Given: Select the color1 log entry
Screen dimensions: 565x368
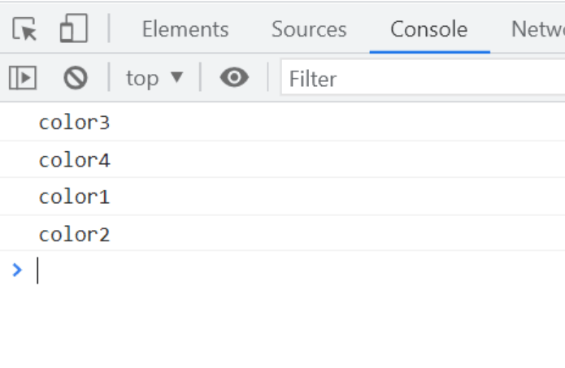Looking at the screenshot, I should [74, 197].
